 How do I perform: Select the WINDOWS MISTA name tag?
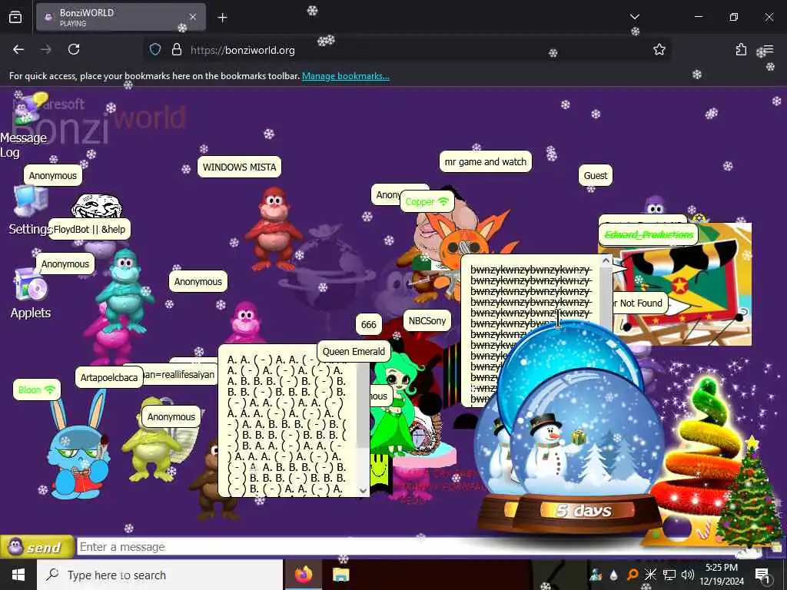click(x=240, y=167)
